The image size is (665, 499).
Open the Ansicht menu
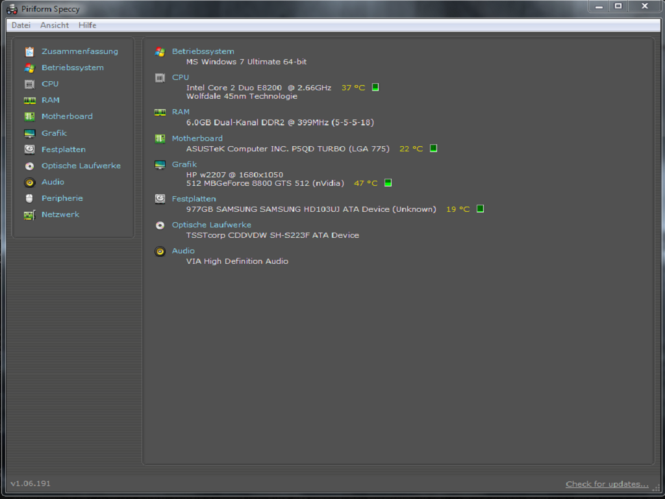click(55, 25)
